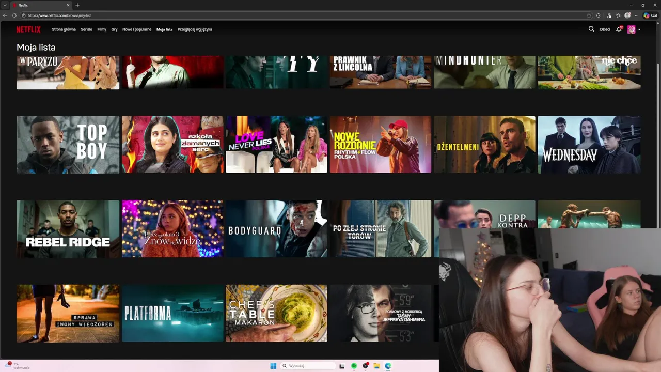Open Depp kontra title card
The width and height of the screenshot is (661, 372).
484,214
